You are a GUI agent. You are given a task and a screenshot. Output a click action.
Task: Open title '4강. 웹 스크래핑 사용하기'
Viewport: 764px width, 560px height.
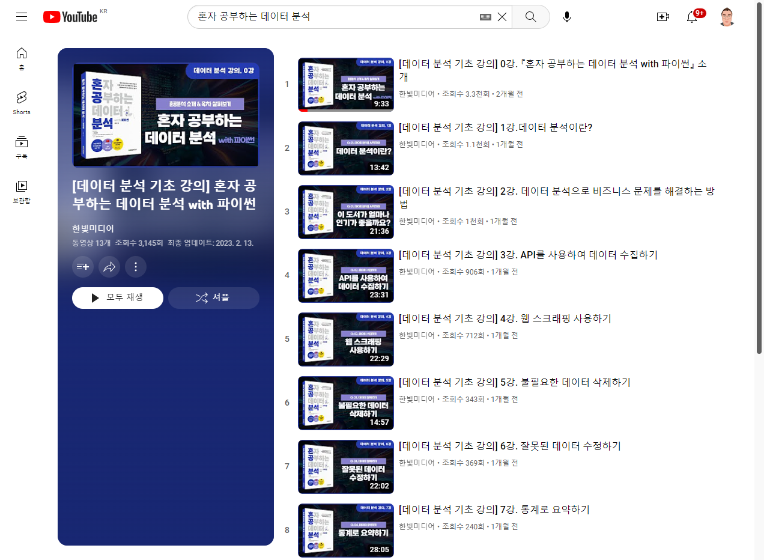505,319
